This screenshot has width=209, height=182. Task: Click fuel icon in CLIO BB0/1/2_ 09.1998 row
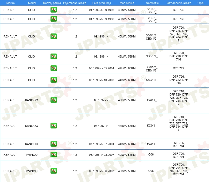click(53, 36)
